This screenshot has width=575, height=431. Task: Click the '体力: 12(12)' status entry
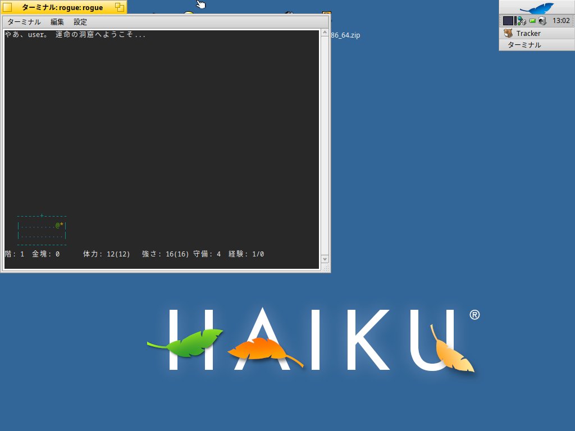(x=106, y=254)
